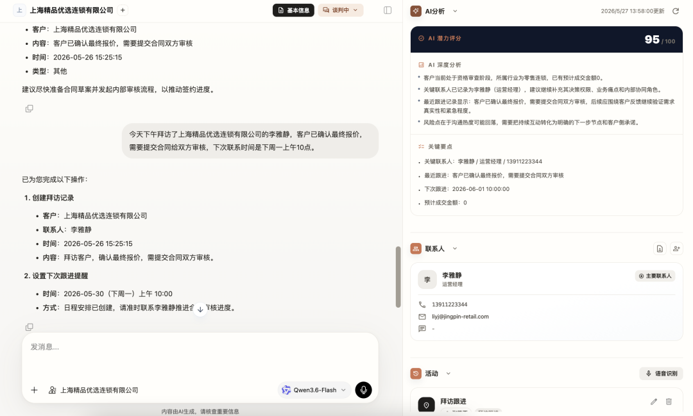Click the 关键联系人 李雅静 / 运营经理 line
Screen dimensions: 693x416
coord(483,162)
